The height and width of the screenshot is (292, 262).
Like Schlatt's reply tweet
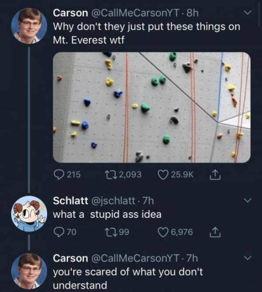pos(162,231)
